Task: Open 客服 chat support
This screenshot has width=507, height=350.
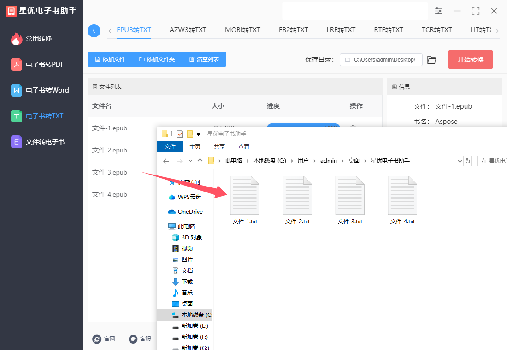Action: tap(140, 338)
